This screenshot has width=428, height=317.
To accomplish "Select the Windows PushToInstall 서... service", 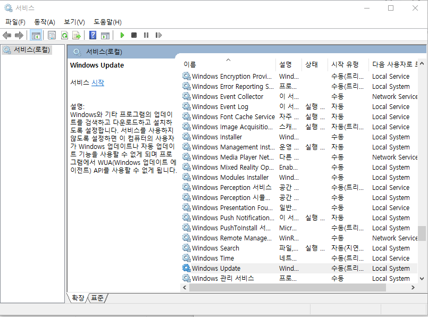I will [x=299, y=228].
